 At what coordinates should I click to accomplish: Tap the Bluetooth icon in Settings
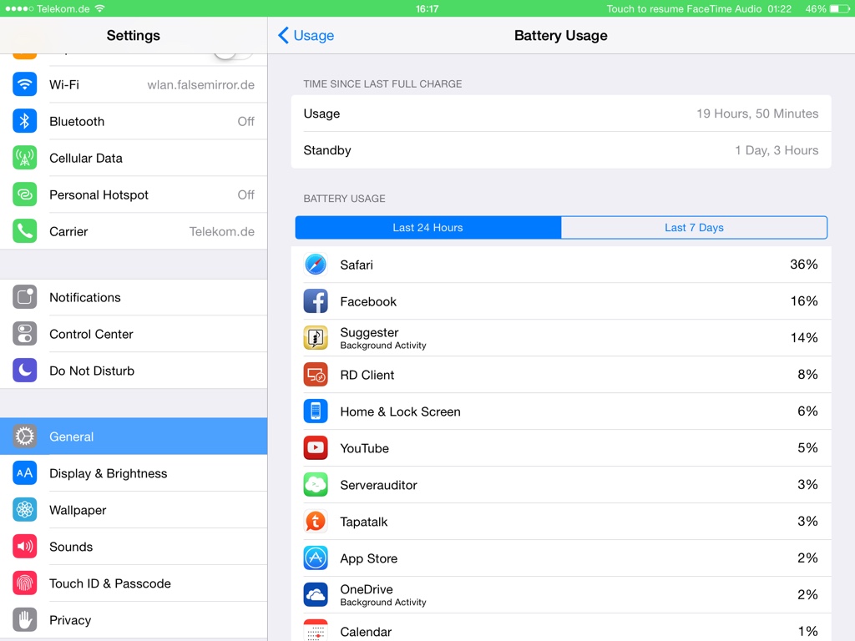coord(24,121)
